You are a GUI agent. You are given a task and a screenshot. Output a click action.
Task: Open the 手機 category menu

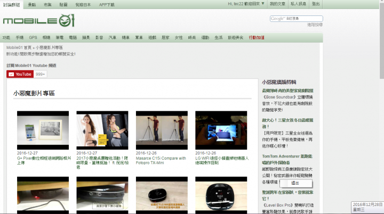pyautogui.click(x=20, y=37)
